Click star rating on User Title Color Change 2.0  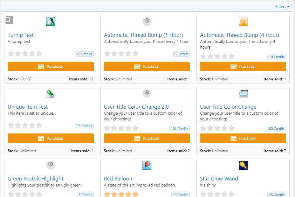click(x=121, y=128)
